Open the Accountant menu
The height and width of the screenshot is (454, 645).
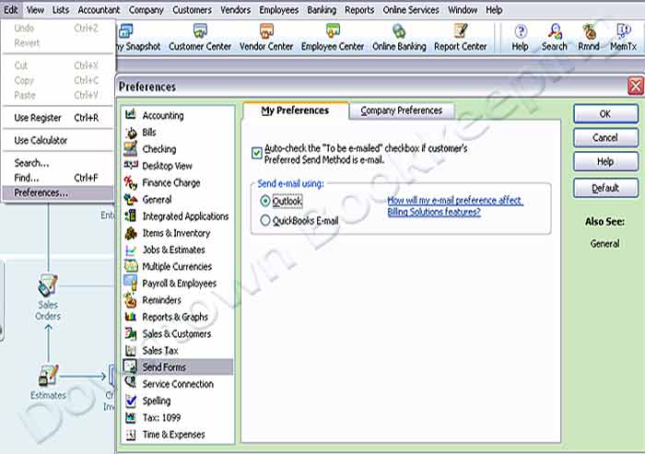coord(99,10)
